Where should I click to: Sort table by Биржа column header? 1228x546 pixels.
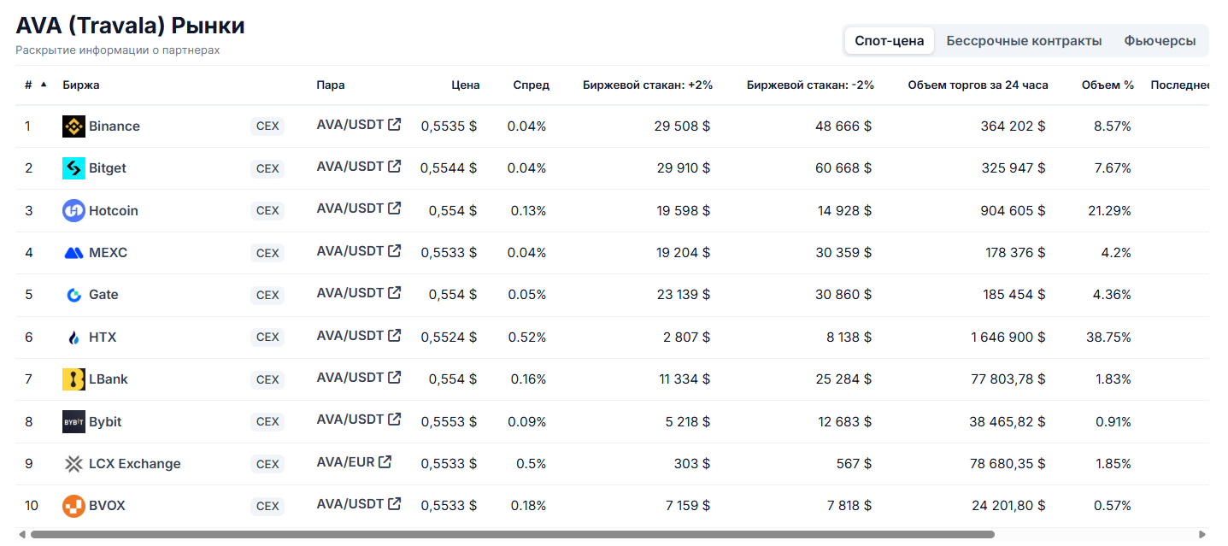click(81, 85)
